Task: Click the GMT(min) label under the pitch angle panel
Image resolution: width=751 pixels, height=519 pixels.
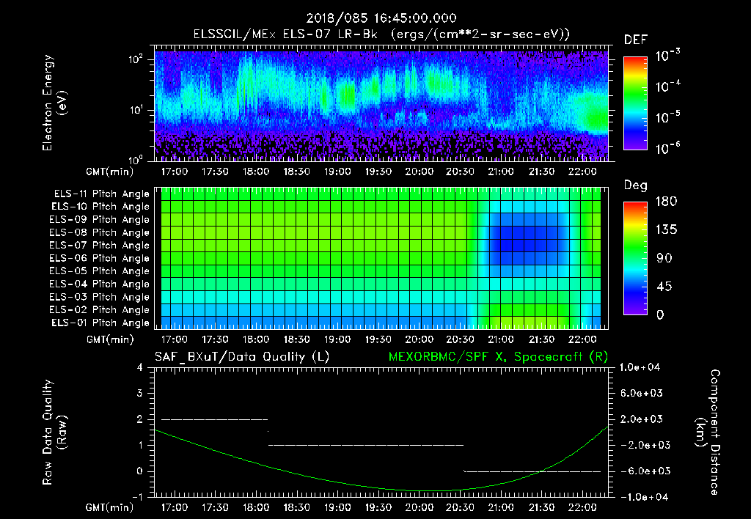Action: coord(110,340)
